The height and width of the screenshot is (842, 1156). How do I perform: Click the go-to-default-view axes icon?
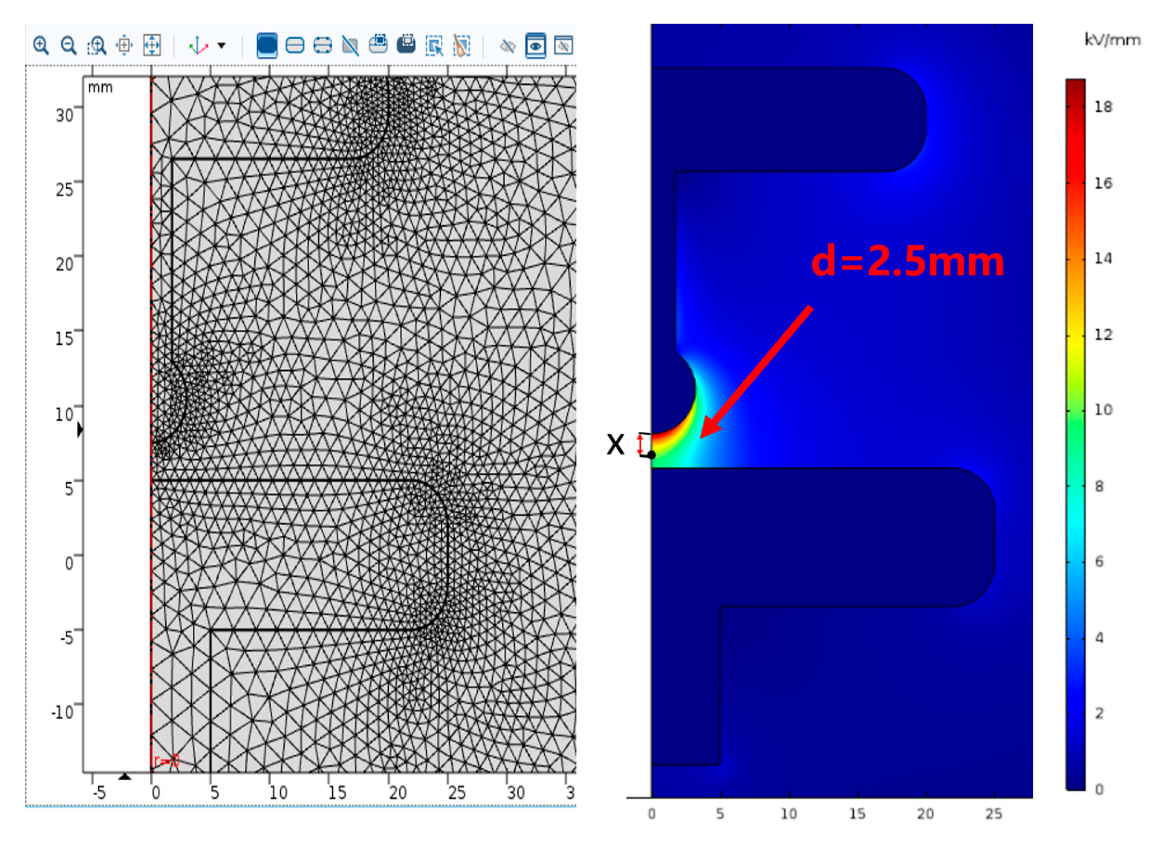coord(198,45)
